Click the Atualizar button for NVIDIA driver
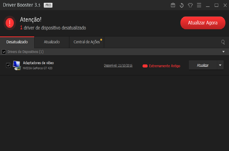The image size is (229, 151). click(203, 65)
